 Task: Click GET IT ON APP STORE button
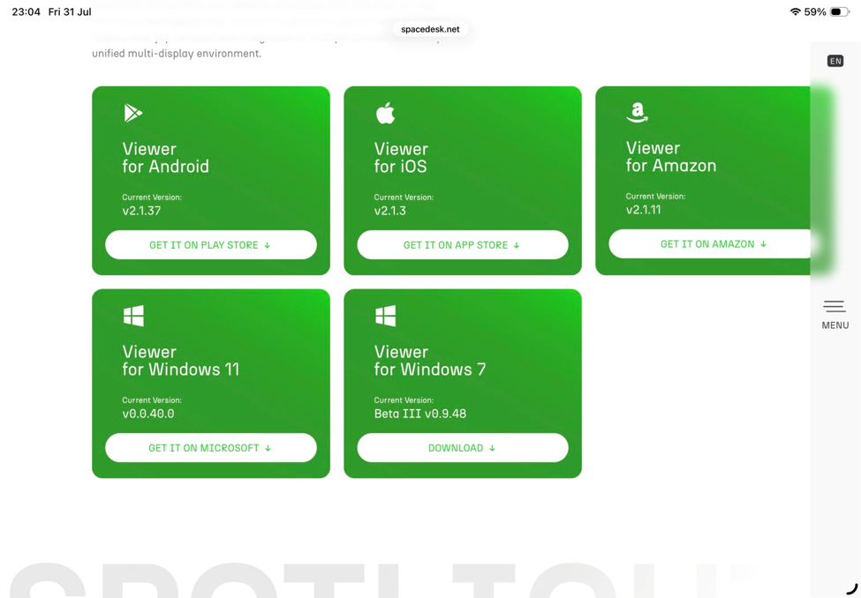[x=463, y=244]
